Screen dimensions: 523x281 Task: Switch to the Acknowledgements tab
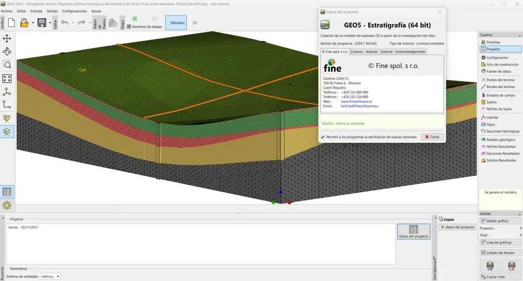point(410,52)
